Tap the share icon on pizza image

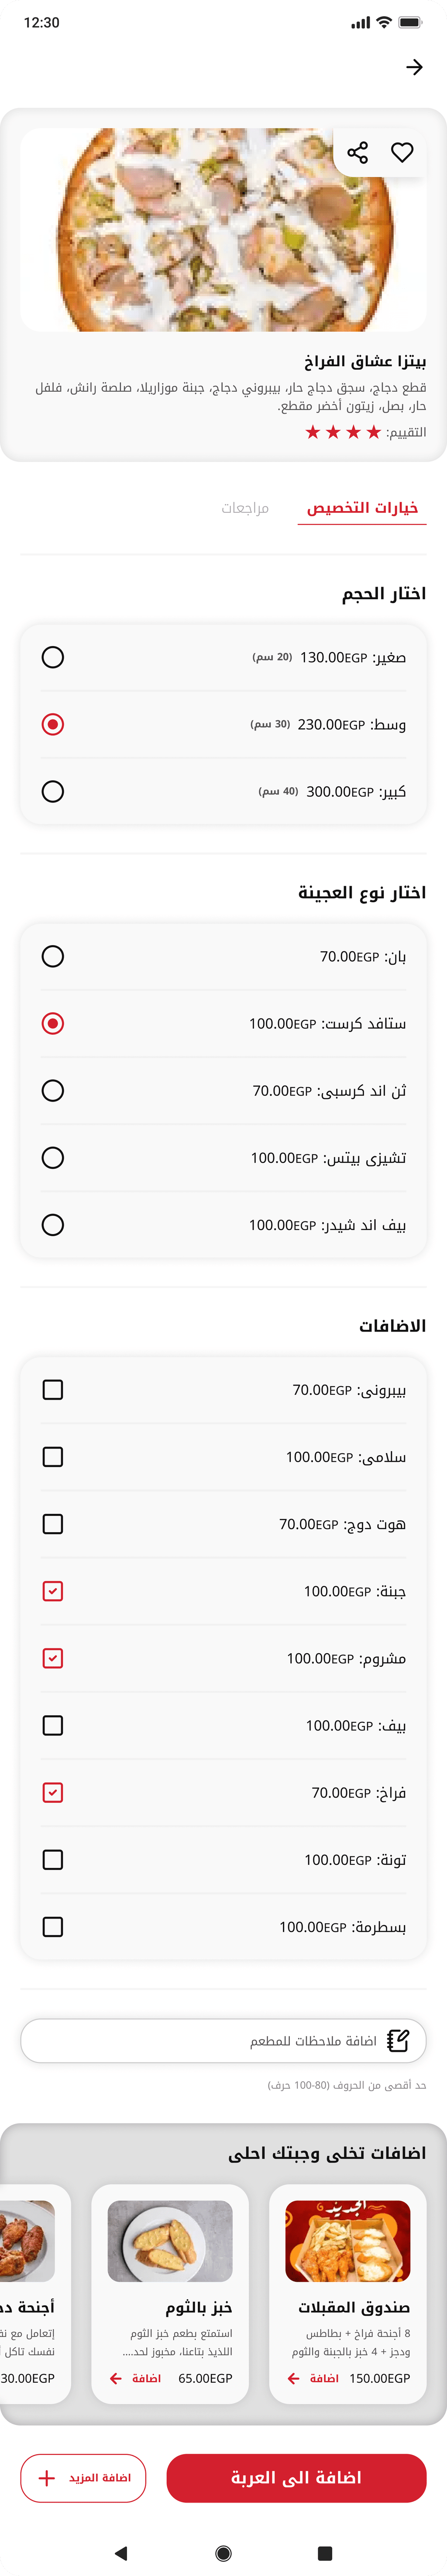tap(357, 152)
